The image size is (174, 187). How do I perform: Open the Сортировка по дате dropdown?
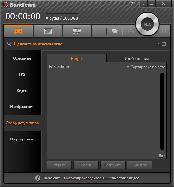(146, 67)
